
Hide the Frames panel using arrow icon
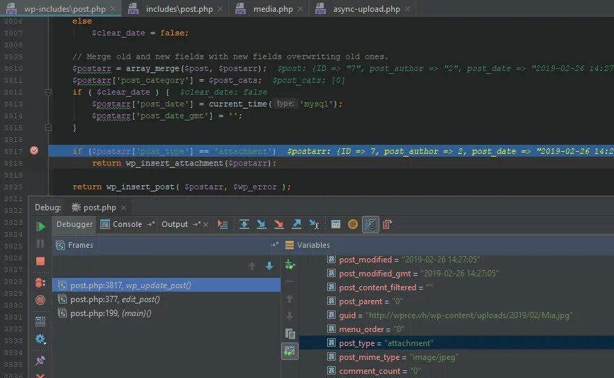coord(274,245)
